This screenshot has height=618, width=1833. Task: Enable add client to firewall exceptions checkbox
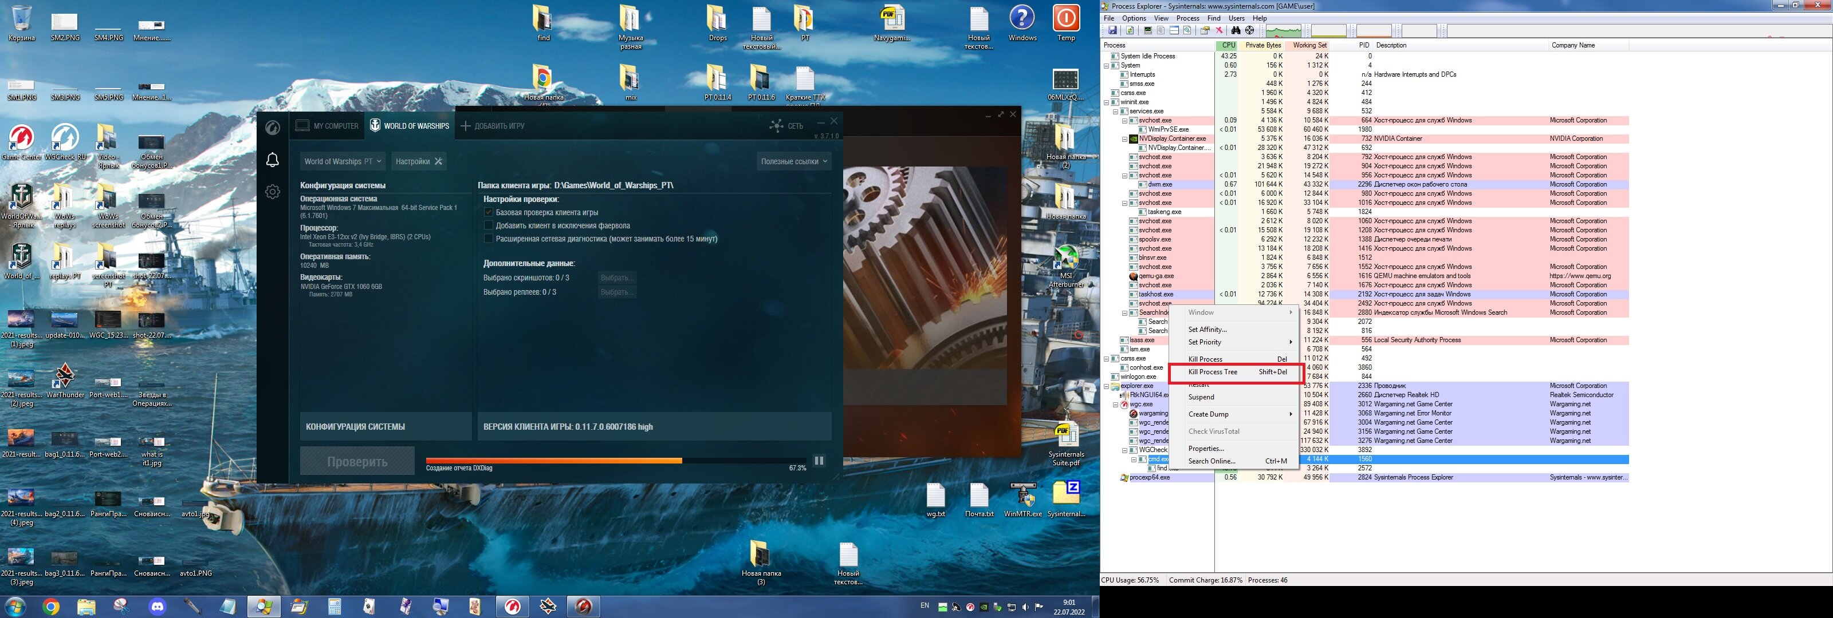coord(488,225)
